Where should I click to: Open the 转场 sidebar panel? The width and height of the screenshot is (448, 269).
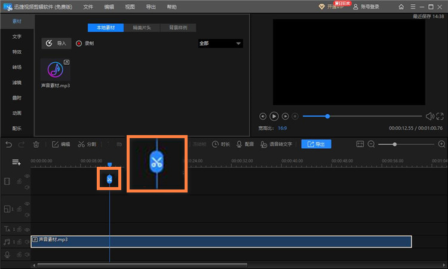point(17,67)
